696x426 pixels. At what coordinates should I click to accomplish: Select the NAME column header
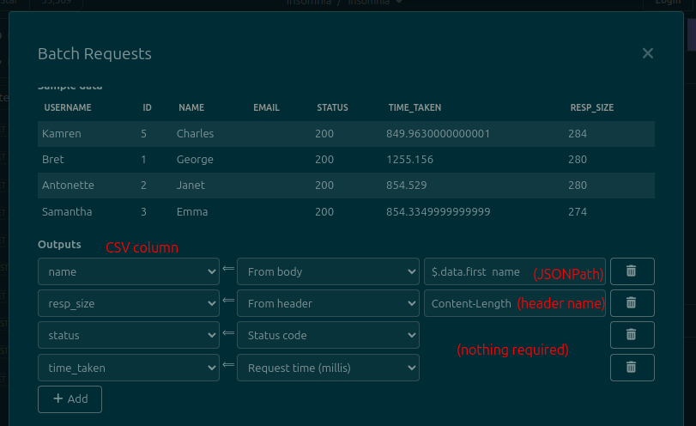[191, 107]
